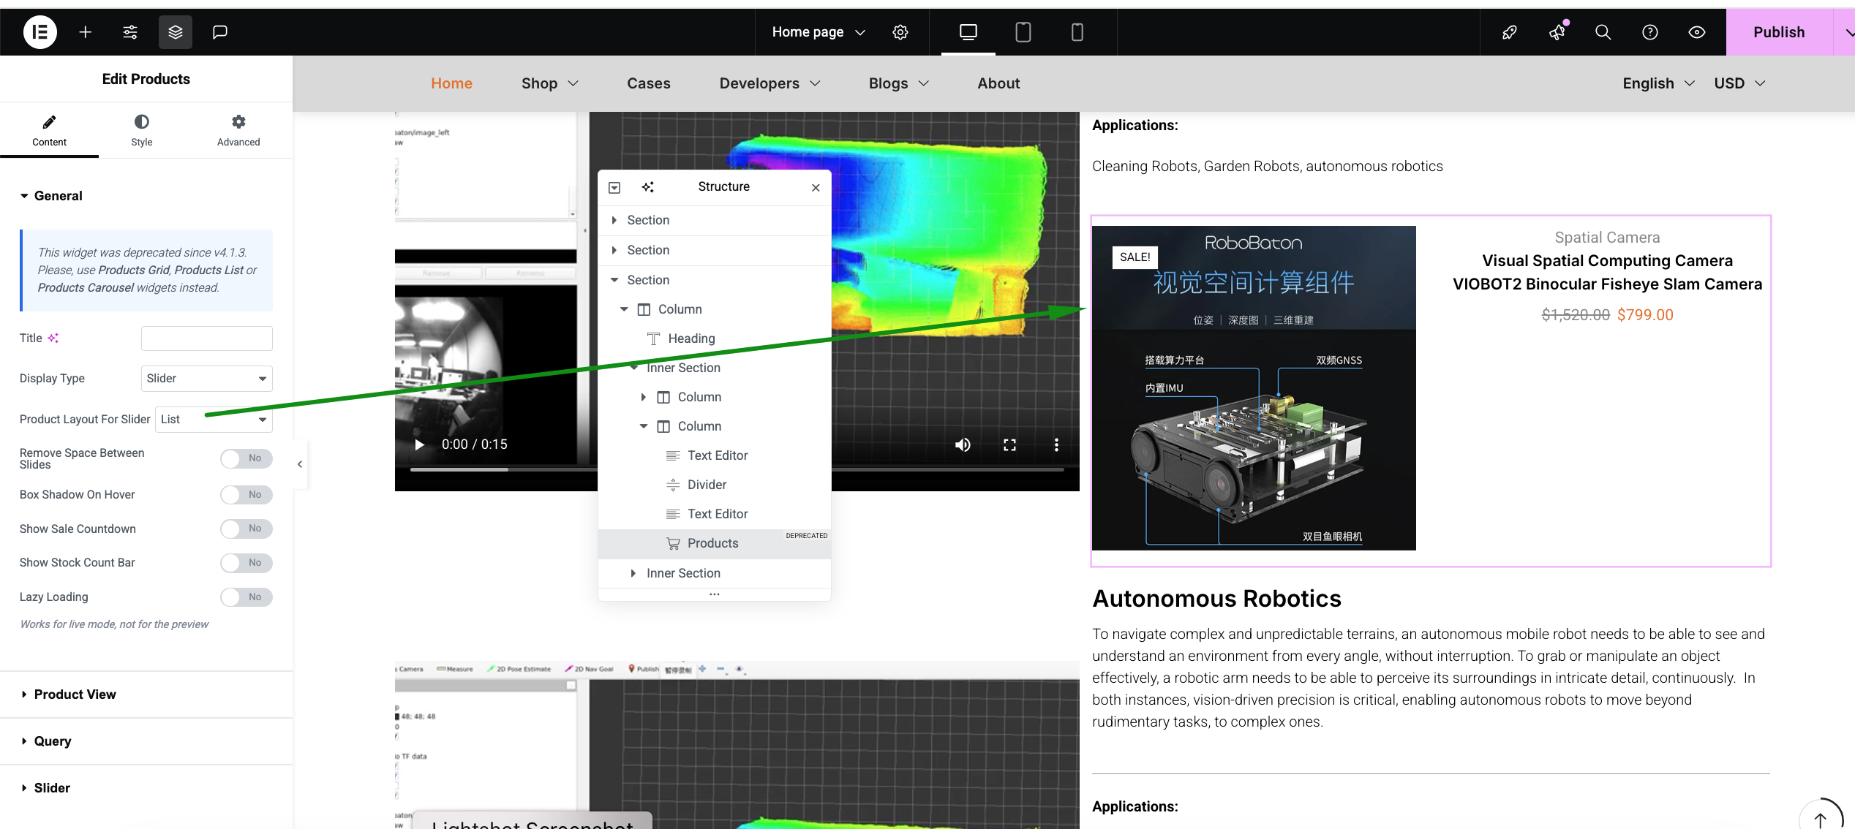Viewport: 1855px width, 829px height.
Task: Click the Structure panel resize dots
Action: click(x=715, y=594)
